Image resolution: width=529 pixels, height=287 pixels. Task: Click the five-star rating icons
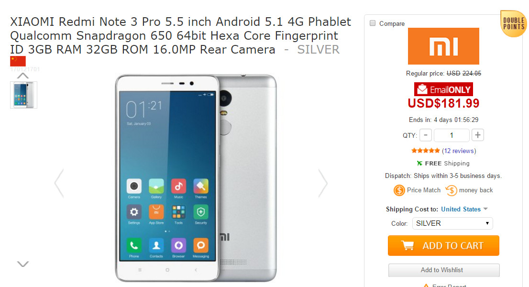425,151
